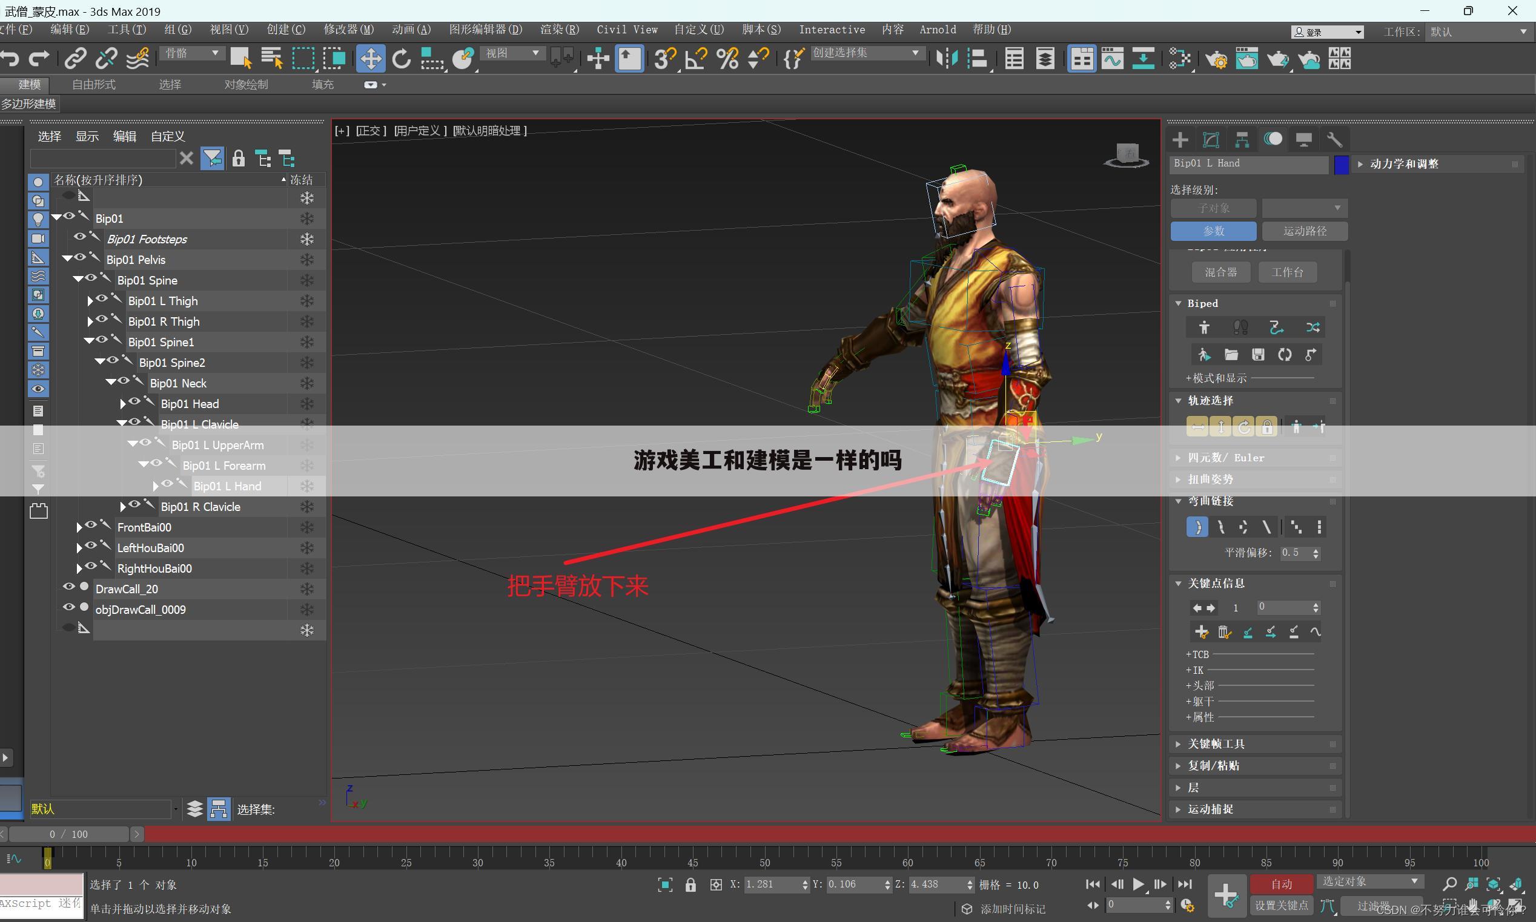Open the blue object color swatch
Screen dimensions: 1536x922
[1342, 164]
